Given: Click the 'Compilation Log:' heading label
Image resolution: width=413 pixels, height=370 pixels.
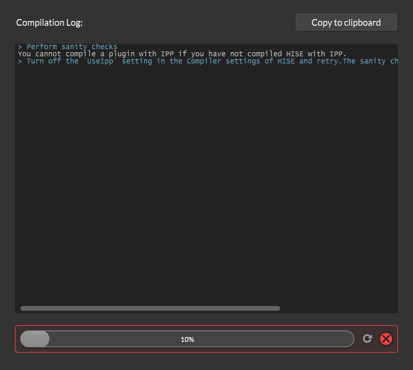Looking at the screenshot, I should [49, 23].
